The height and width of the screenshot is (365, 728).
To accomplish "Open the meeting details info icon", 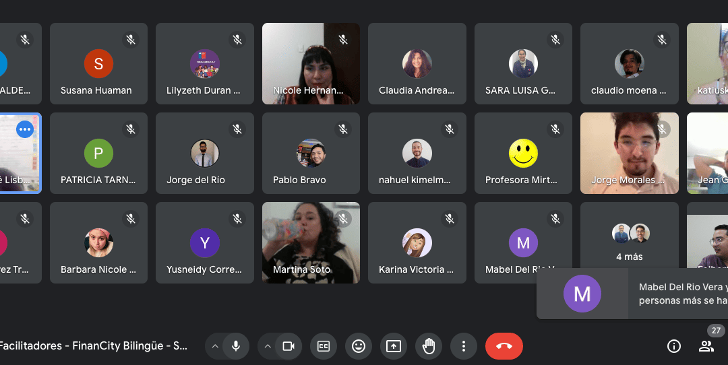I will 673,346.
